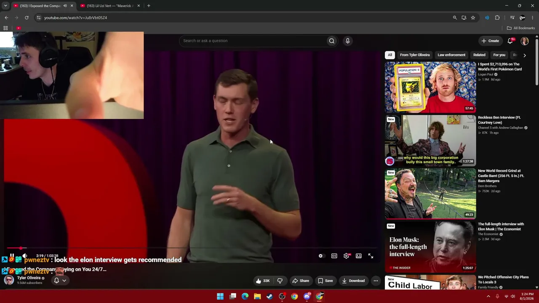539x303 pixels.
Task: Save the video to a playlist
Action: [326, 281]
